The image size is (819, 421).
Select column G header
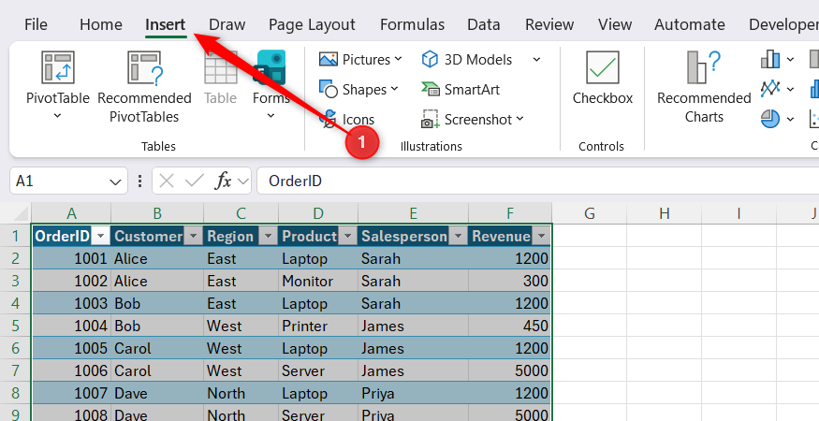tap(589, 213)
